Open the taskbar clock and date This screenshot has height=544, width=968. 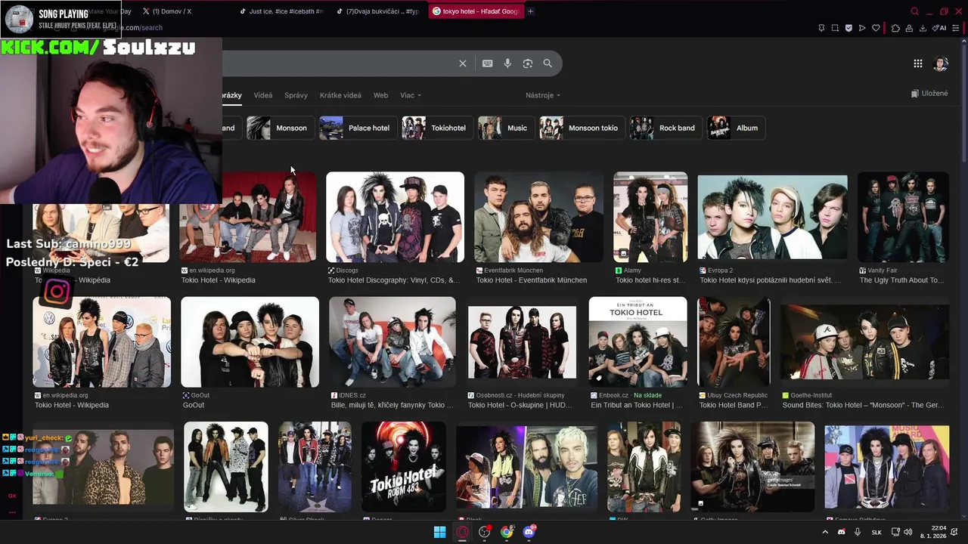[x=934, y=532]
